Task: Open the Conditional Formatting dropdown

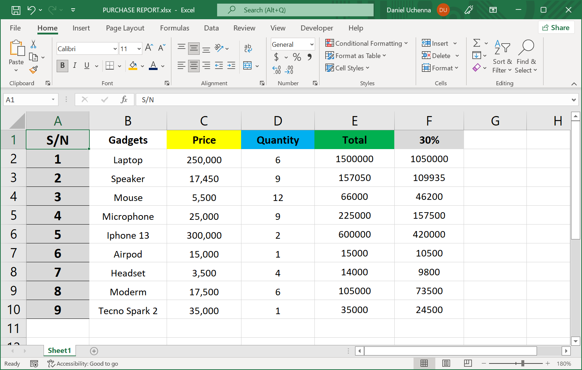Action: pyautogui.click(x=366, y=44)
